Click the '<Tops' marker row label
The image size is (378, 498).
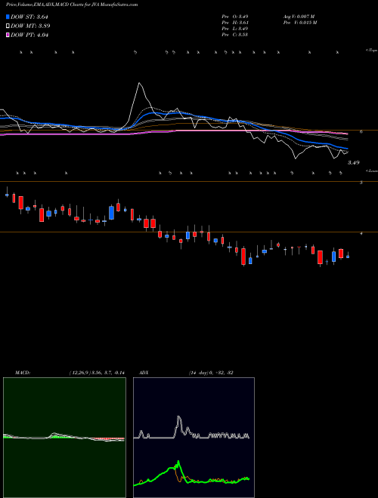click(x=371, y=51)
